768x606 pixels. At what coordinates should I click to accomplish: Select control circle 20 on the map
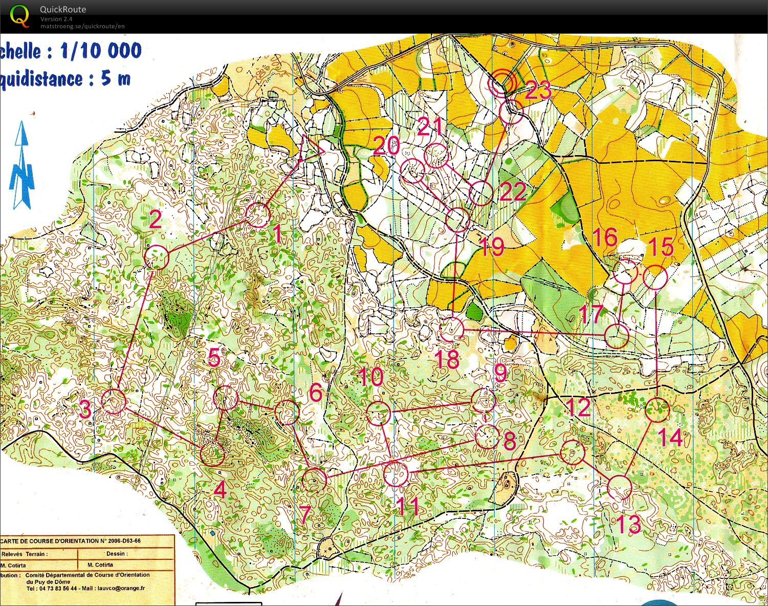click(x=412, y=171)
